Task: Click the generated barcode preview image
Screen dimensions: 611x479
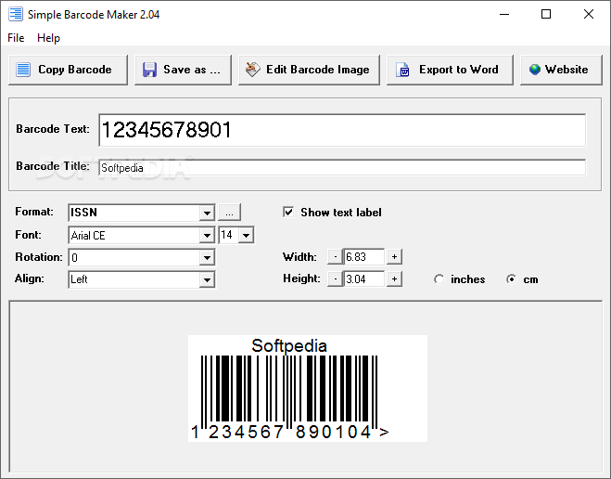Action: point(308,389)
